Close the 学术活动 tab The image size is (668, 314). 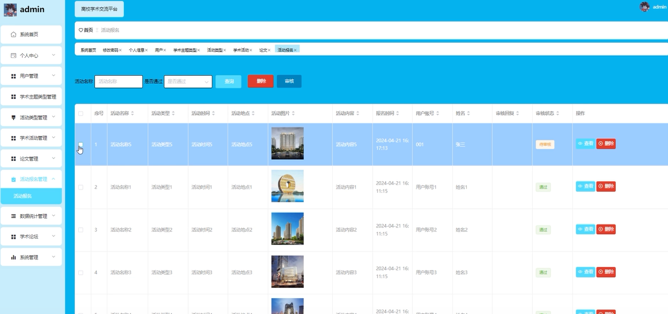251,50
